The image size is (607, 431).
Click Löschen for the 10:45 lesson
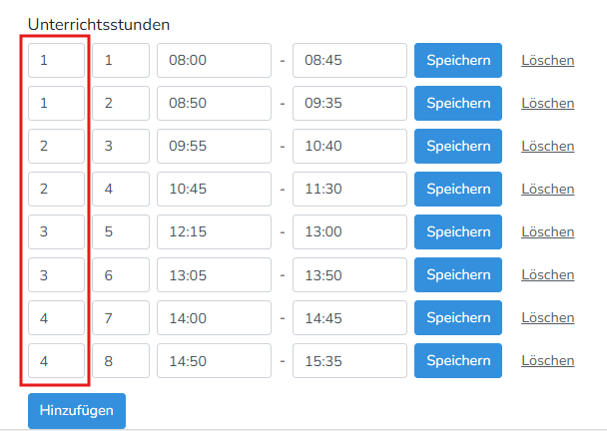coord(547,189)
